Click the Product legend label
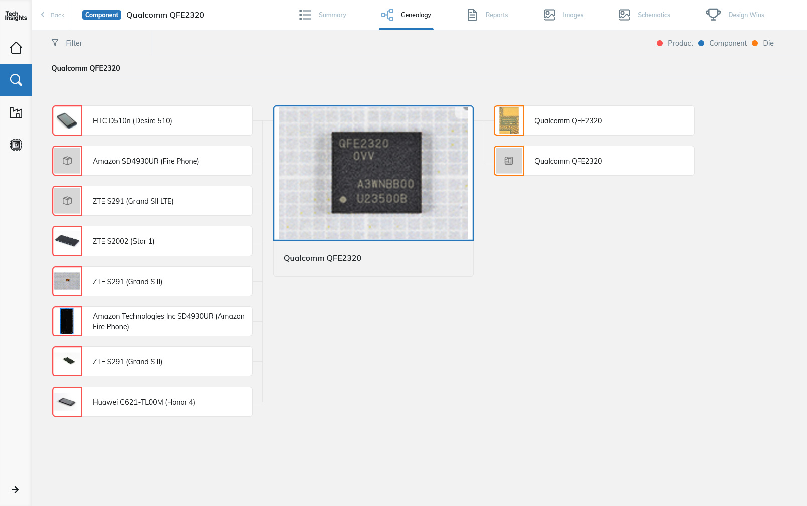This screenshot has width=807, height=506. click(681, 43)
